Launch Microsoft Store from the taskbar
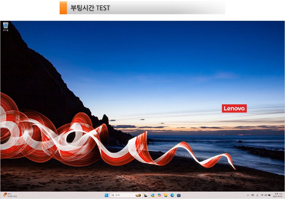Image resolution: width=285 pixels, height=200 pixels. pos(179,195)
